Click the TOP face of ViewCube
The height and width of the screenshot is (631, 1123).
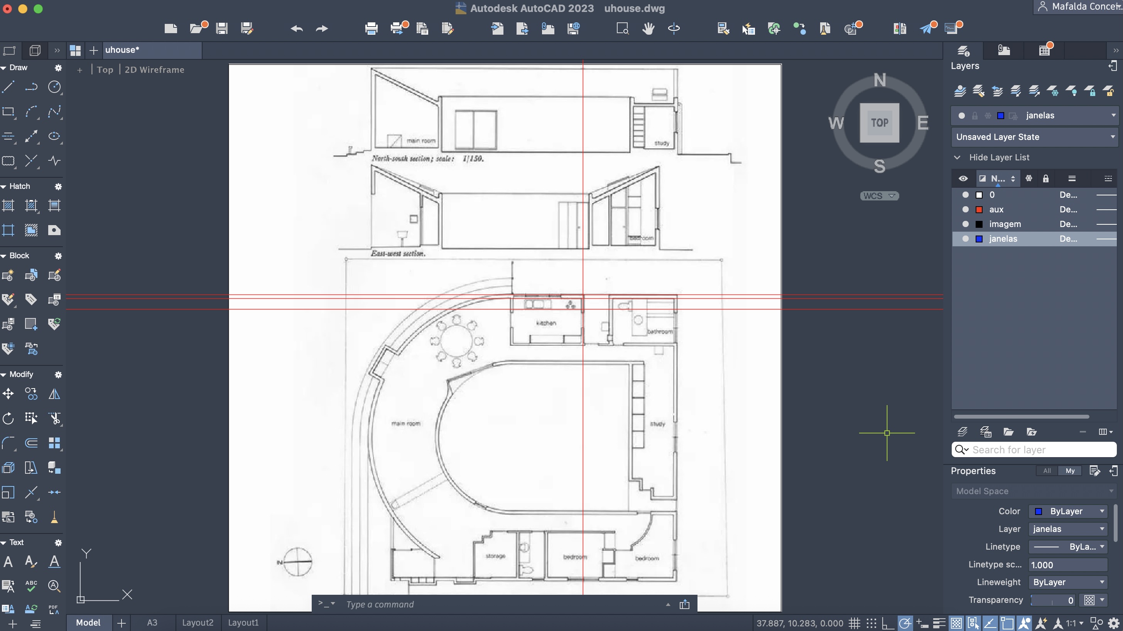click(879, 123)
